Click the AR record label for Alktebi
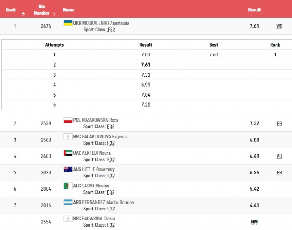The image size is (292, 230). (279, 156)
